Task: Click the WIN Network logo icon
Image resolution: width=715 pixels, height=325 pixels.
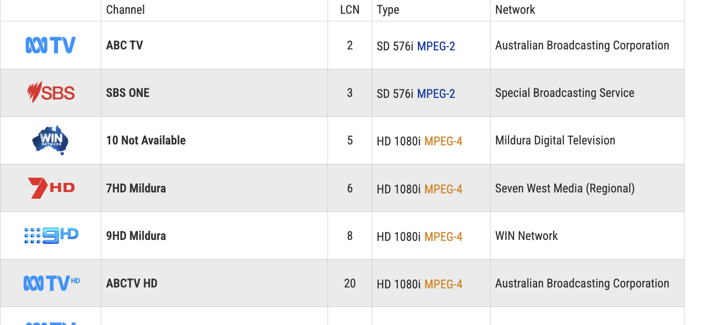Action: pos(50,140)
